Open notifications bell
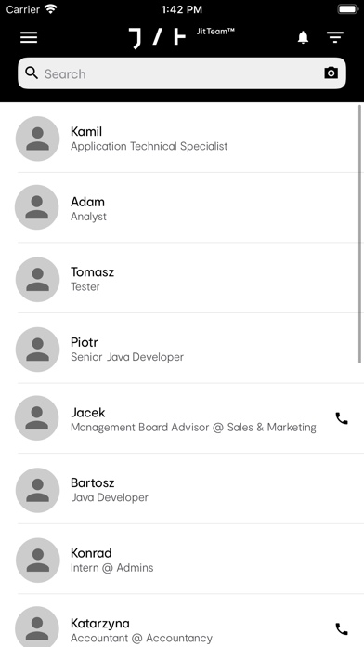The width and height of the screenshot is (364, 647). (303, 37)
